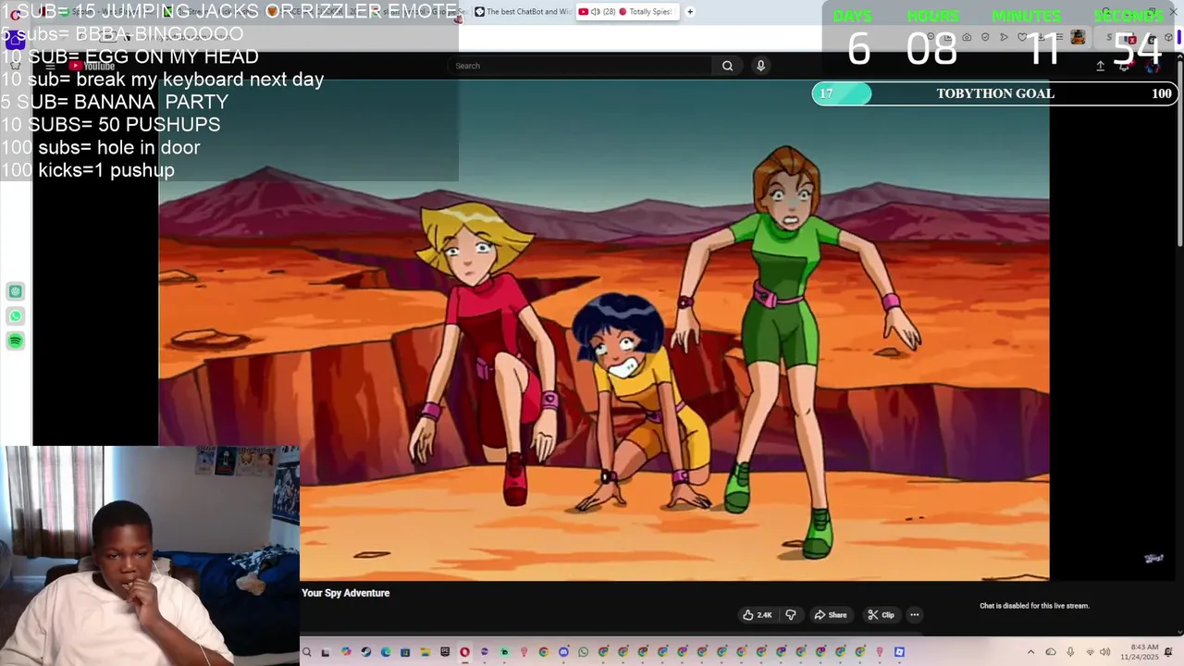The width and height of the screenshot is (1184, 666).
Task: Like the video with thumbs up
Action: click(758, 615)
